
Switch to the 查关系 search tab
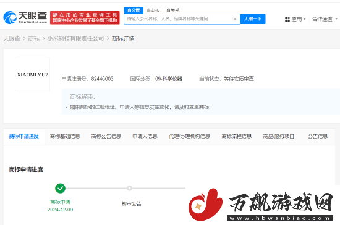coord(172,10)
